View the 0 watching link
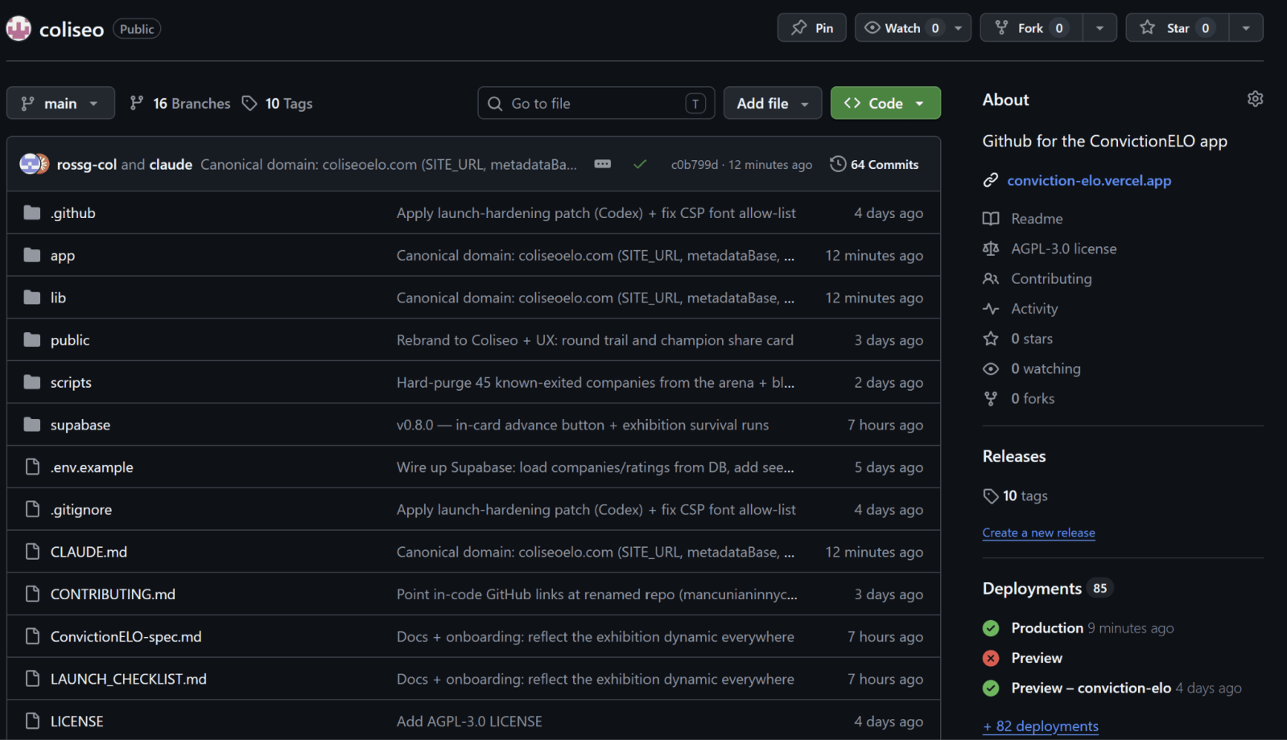The image size is (1287, 740). 1046,368
